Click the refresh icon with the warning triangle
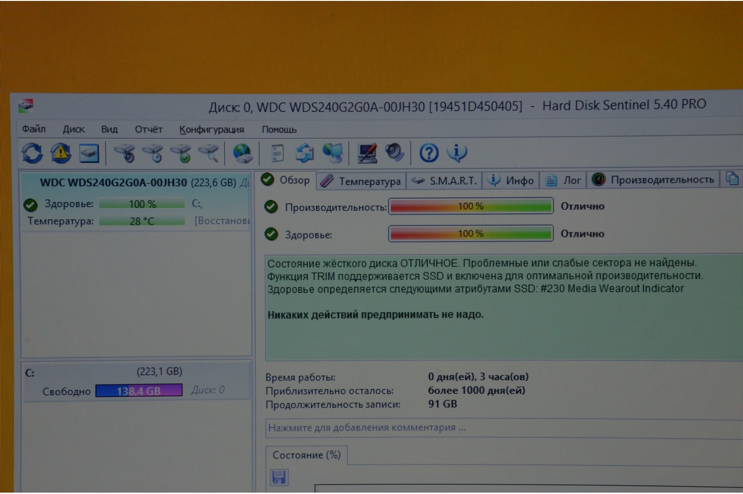Screen dimensions: 743x494 point(60,153)
